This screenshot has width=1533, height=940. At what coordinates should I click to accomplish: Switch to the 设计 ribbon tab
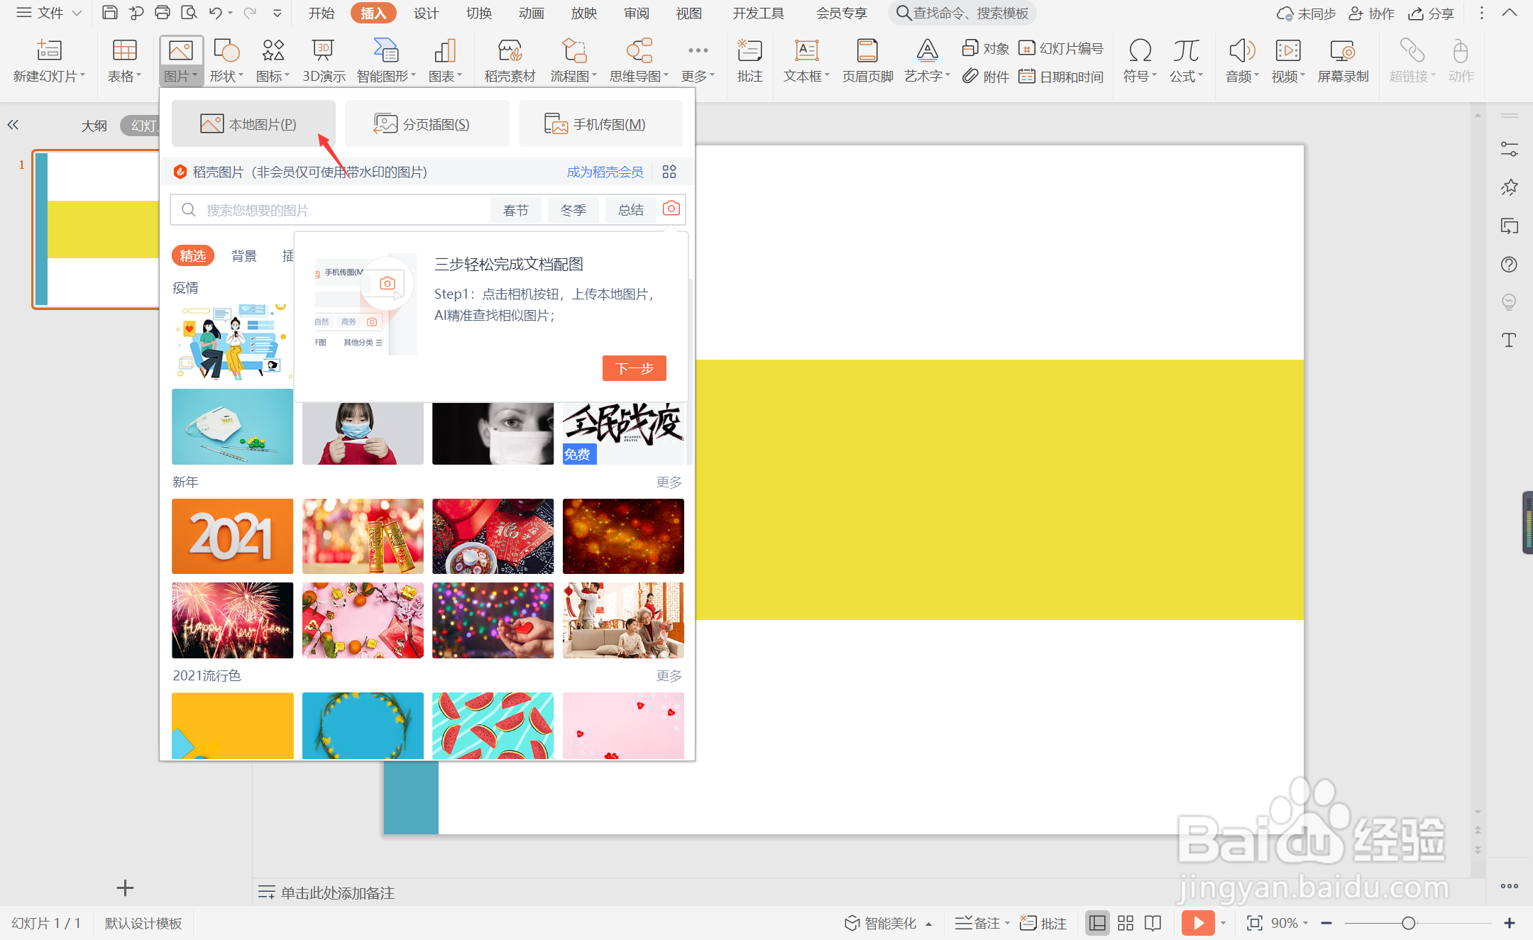[426, 13]
